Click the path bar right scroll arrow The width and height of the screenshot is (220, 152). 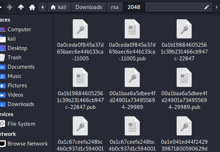coord(217,7)
